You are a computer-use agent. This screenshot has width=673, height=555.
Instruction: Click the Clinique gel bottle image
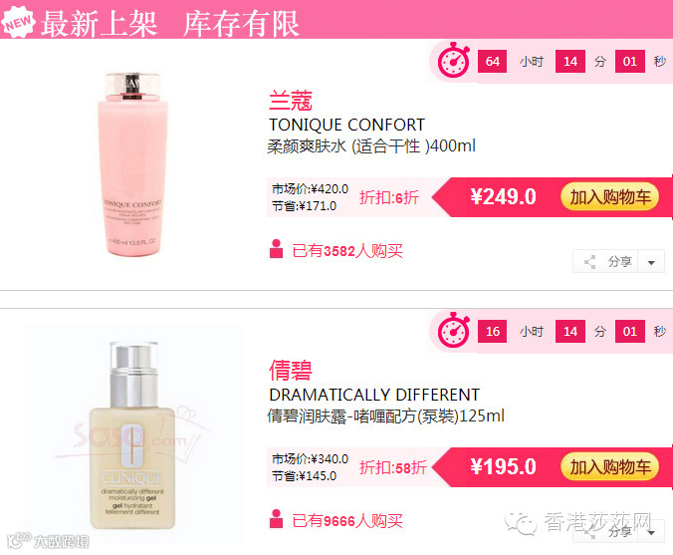[x=132, y=435]
